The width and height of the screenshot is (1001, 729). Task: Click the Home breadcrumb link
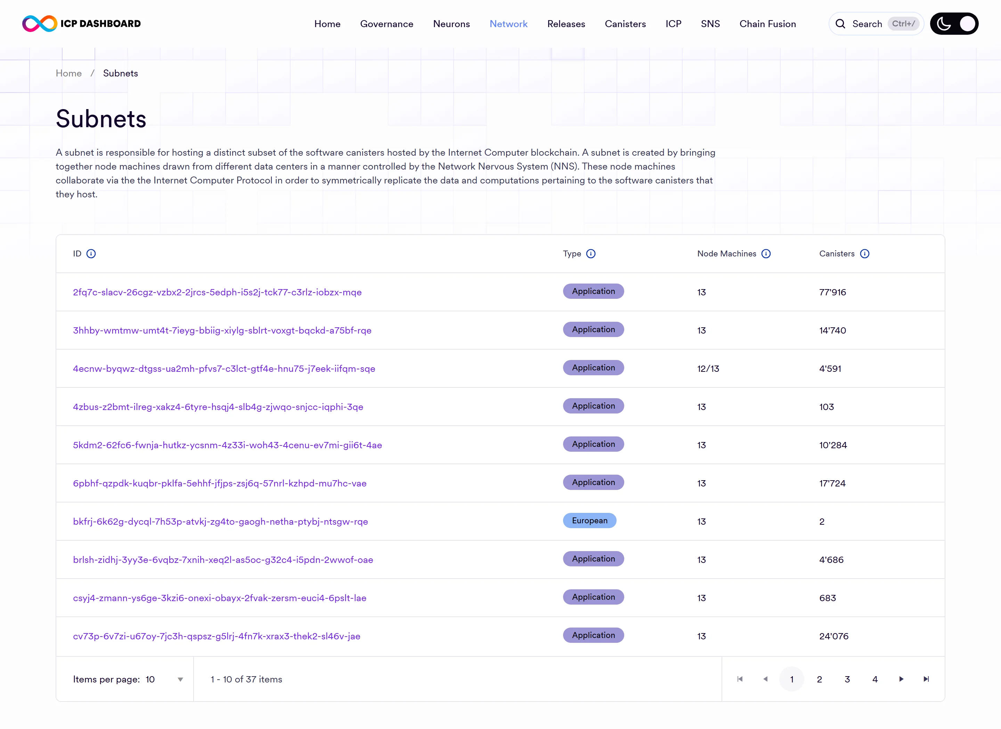(x=69, y=73)
